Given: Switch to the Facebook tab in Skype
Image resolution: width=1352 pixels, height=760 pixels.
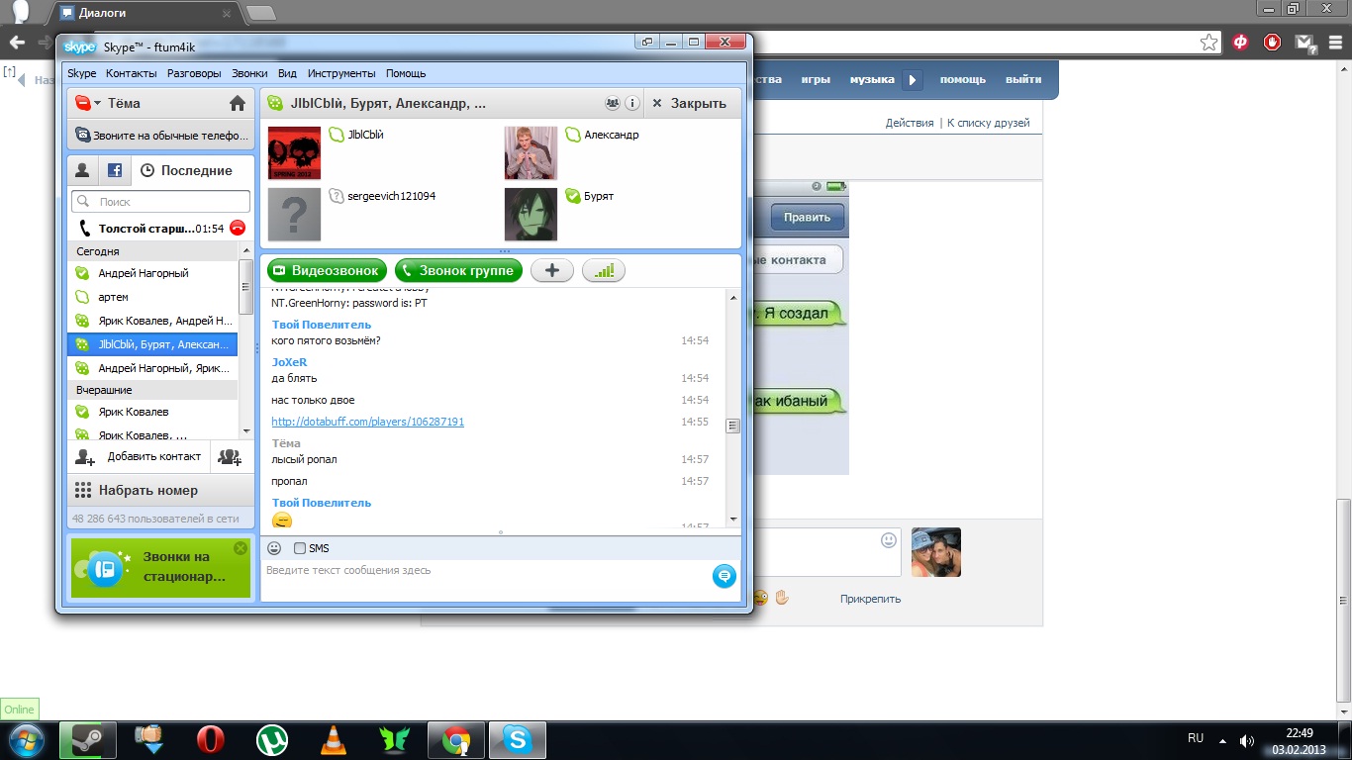Looking at the screenshot, I should click(115, 170).
